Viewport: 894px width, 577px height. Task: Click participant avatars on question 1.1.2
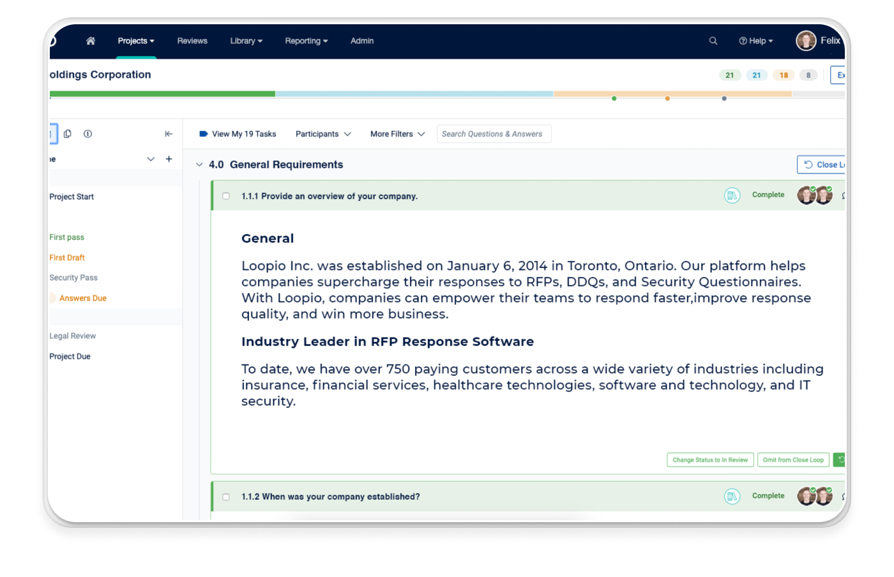(x=815, y=496)
